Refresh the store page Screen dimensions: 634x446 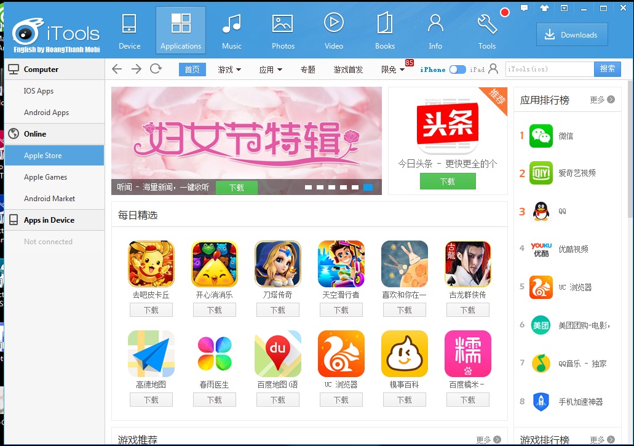point(156,69)
